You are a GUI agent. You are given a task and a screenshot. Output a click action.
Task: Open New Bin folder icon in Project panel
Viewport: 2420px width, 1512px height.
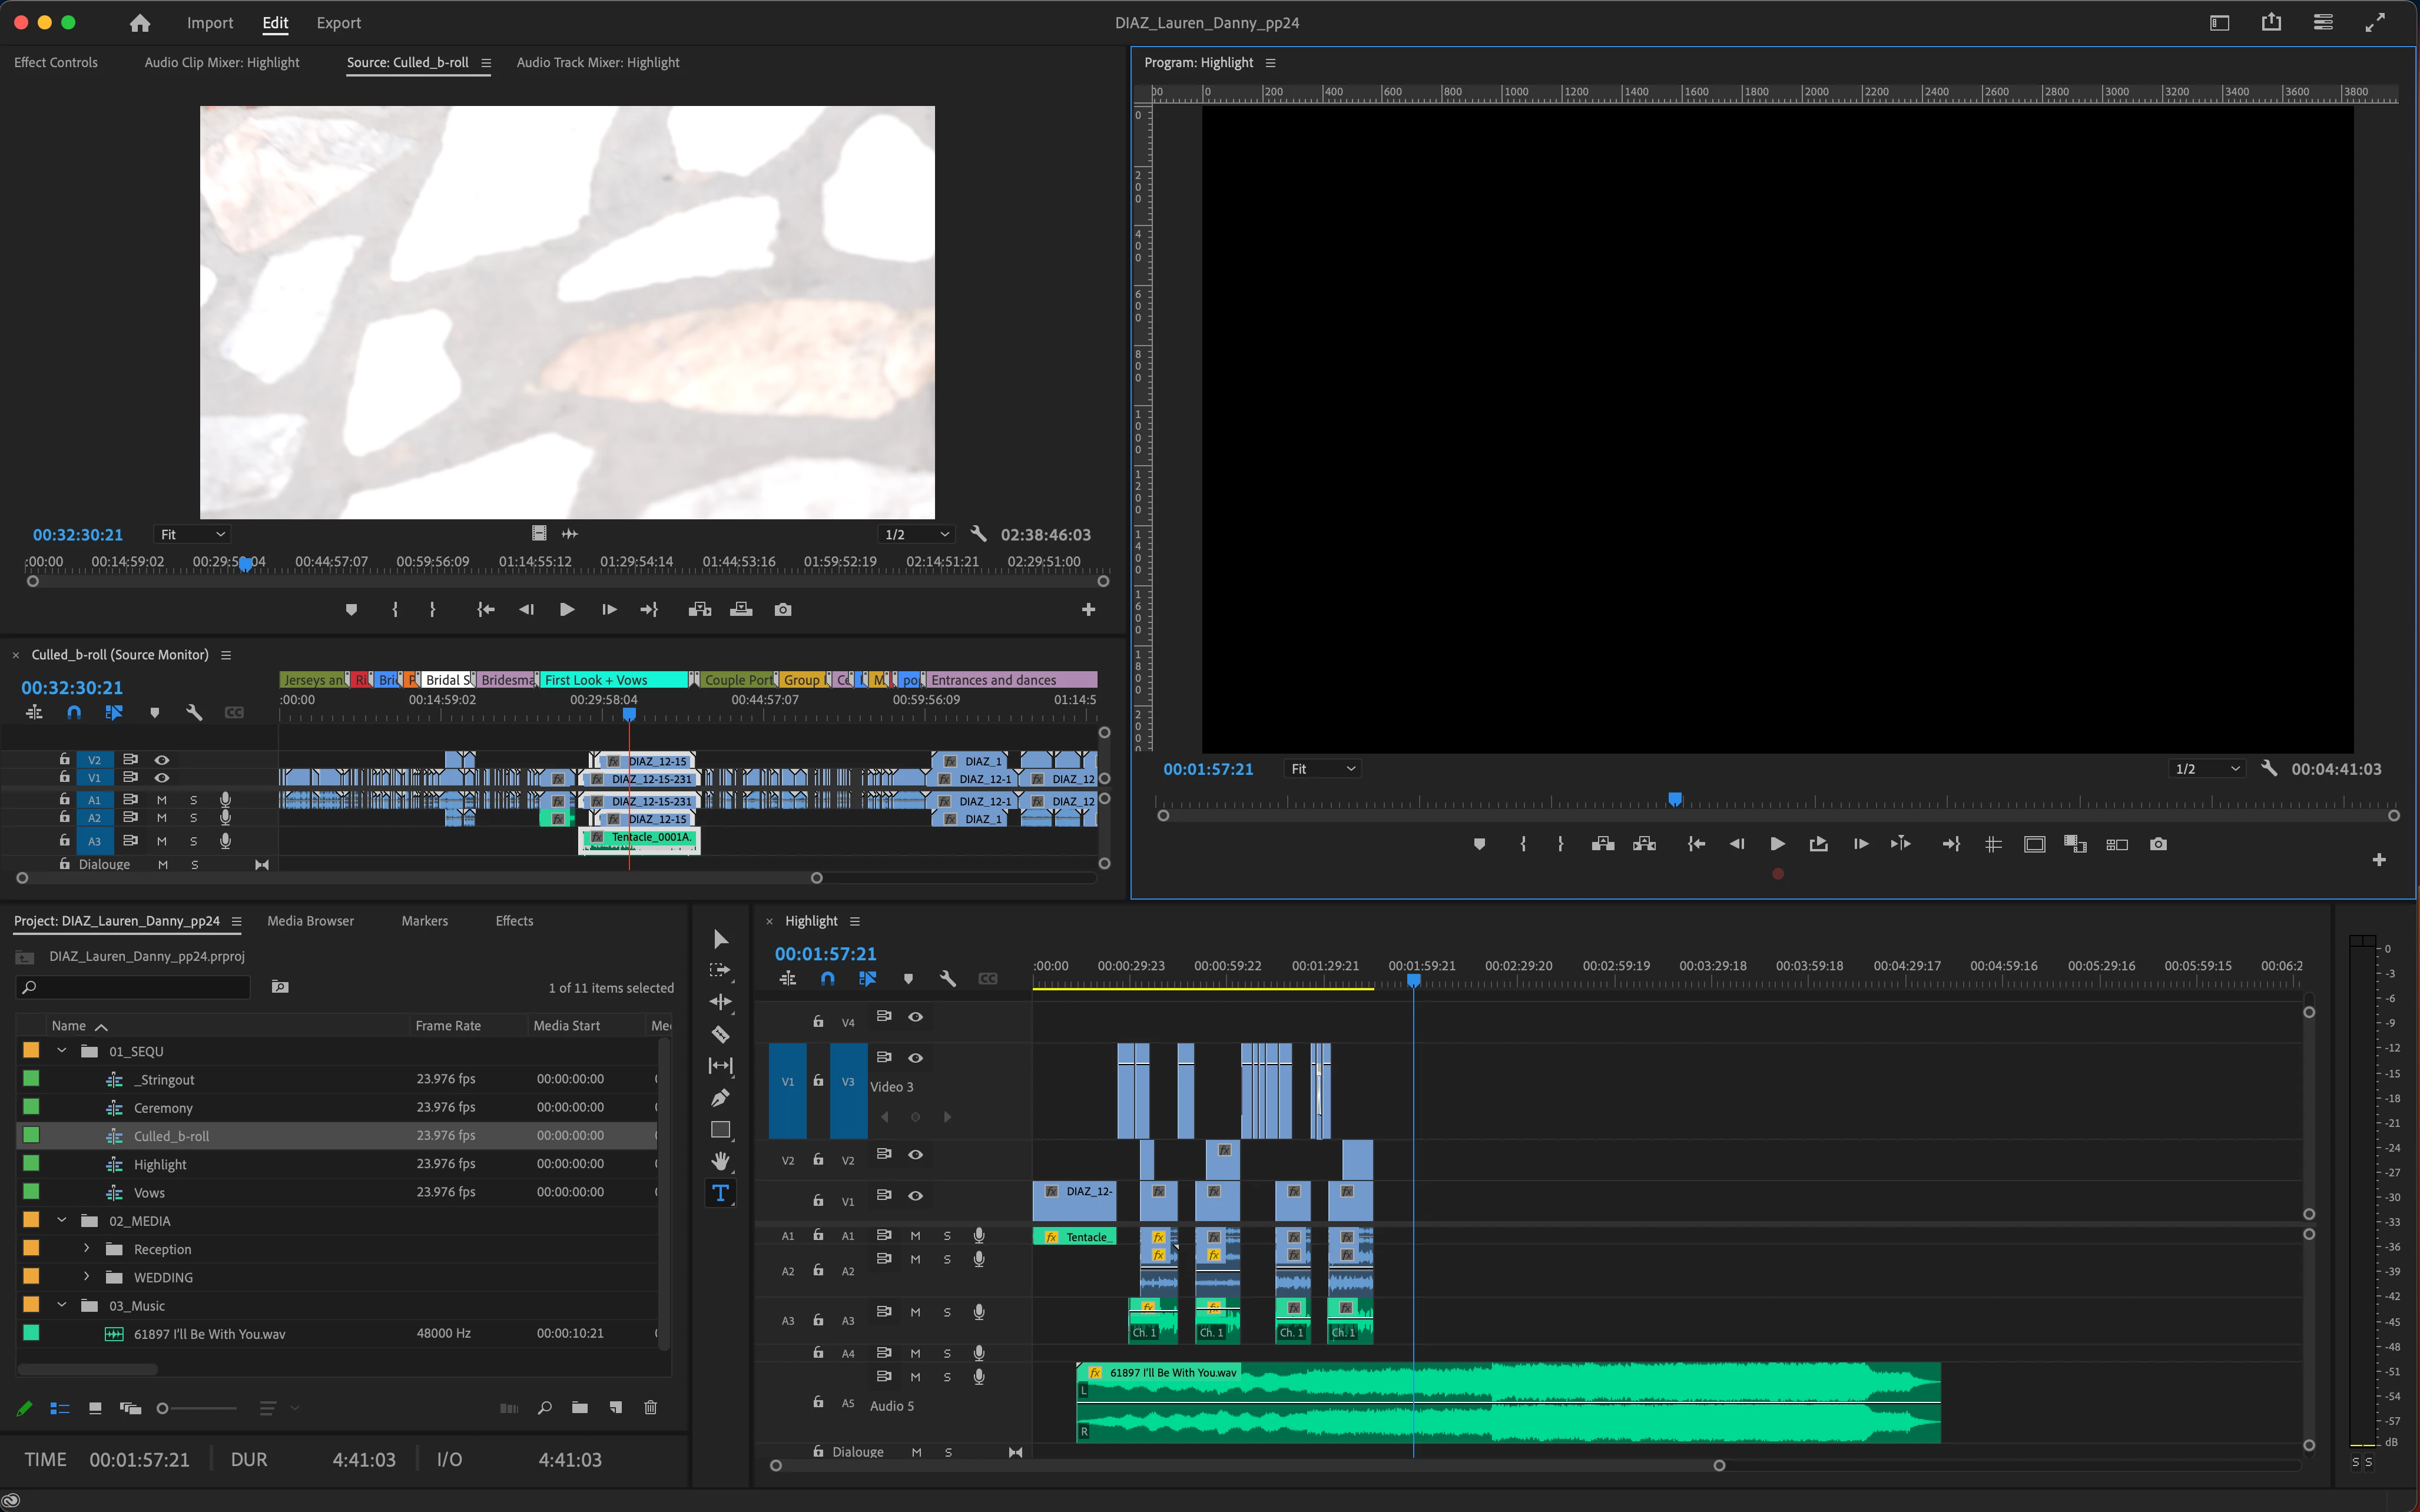tap(580, 1408)
